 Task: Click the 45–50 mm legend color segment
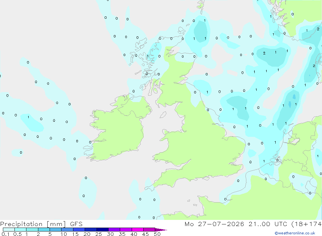[x=149, y=230]
